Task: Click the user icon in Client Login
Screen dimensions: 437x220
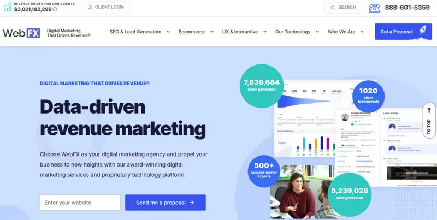Action: 90,8
